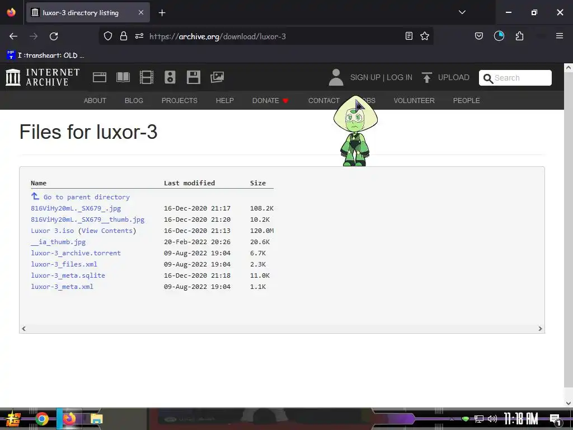Open the ABOUT menu item
The image size is (573, 430).
point(95,101)
